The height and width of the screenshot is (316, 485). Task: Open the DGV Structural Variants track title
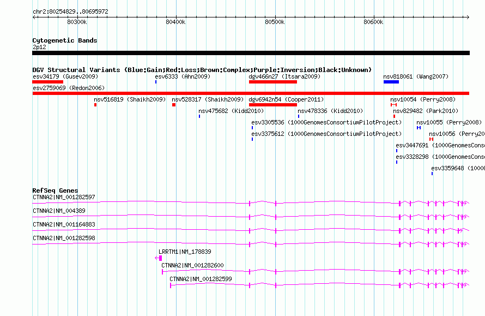[x=202, y=70]
